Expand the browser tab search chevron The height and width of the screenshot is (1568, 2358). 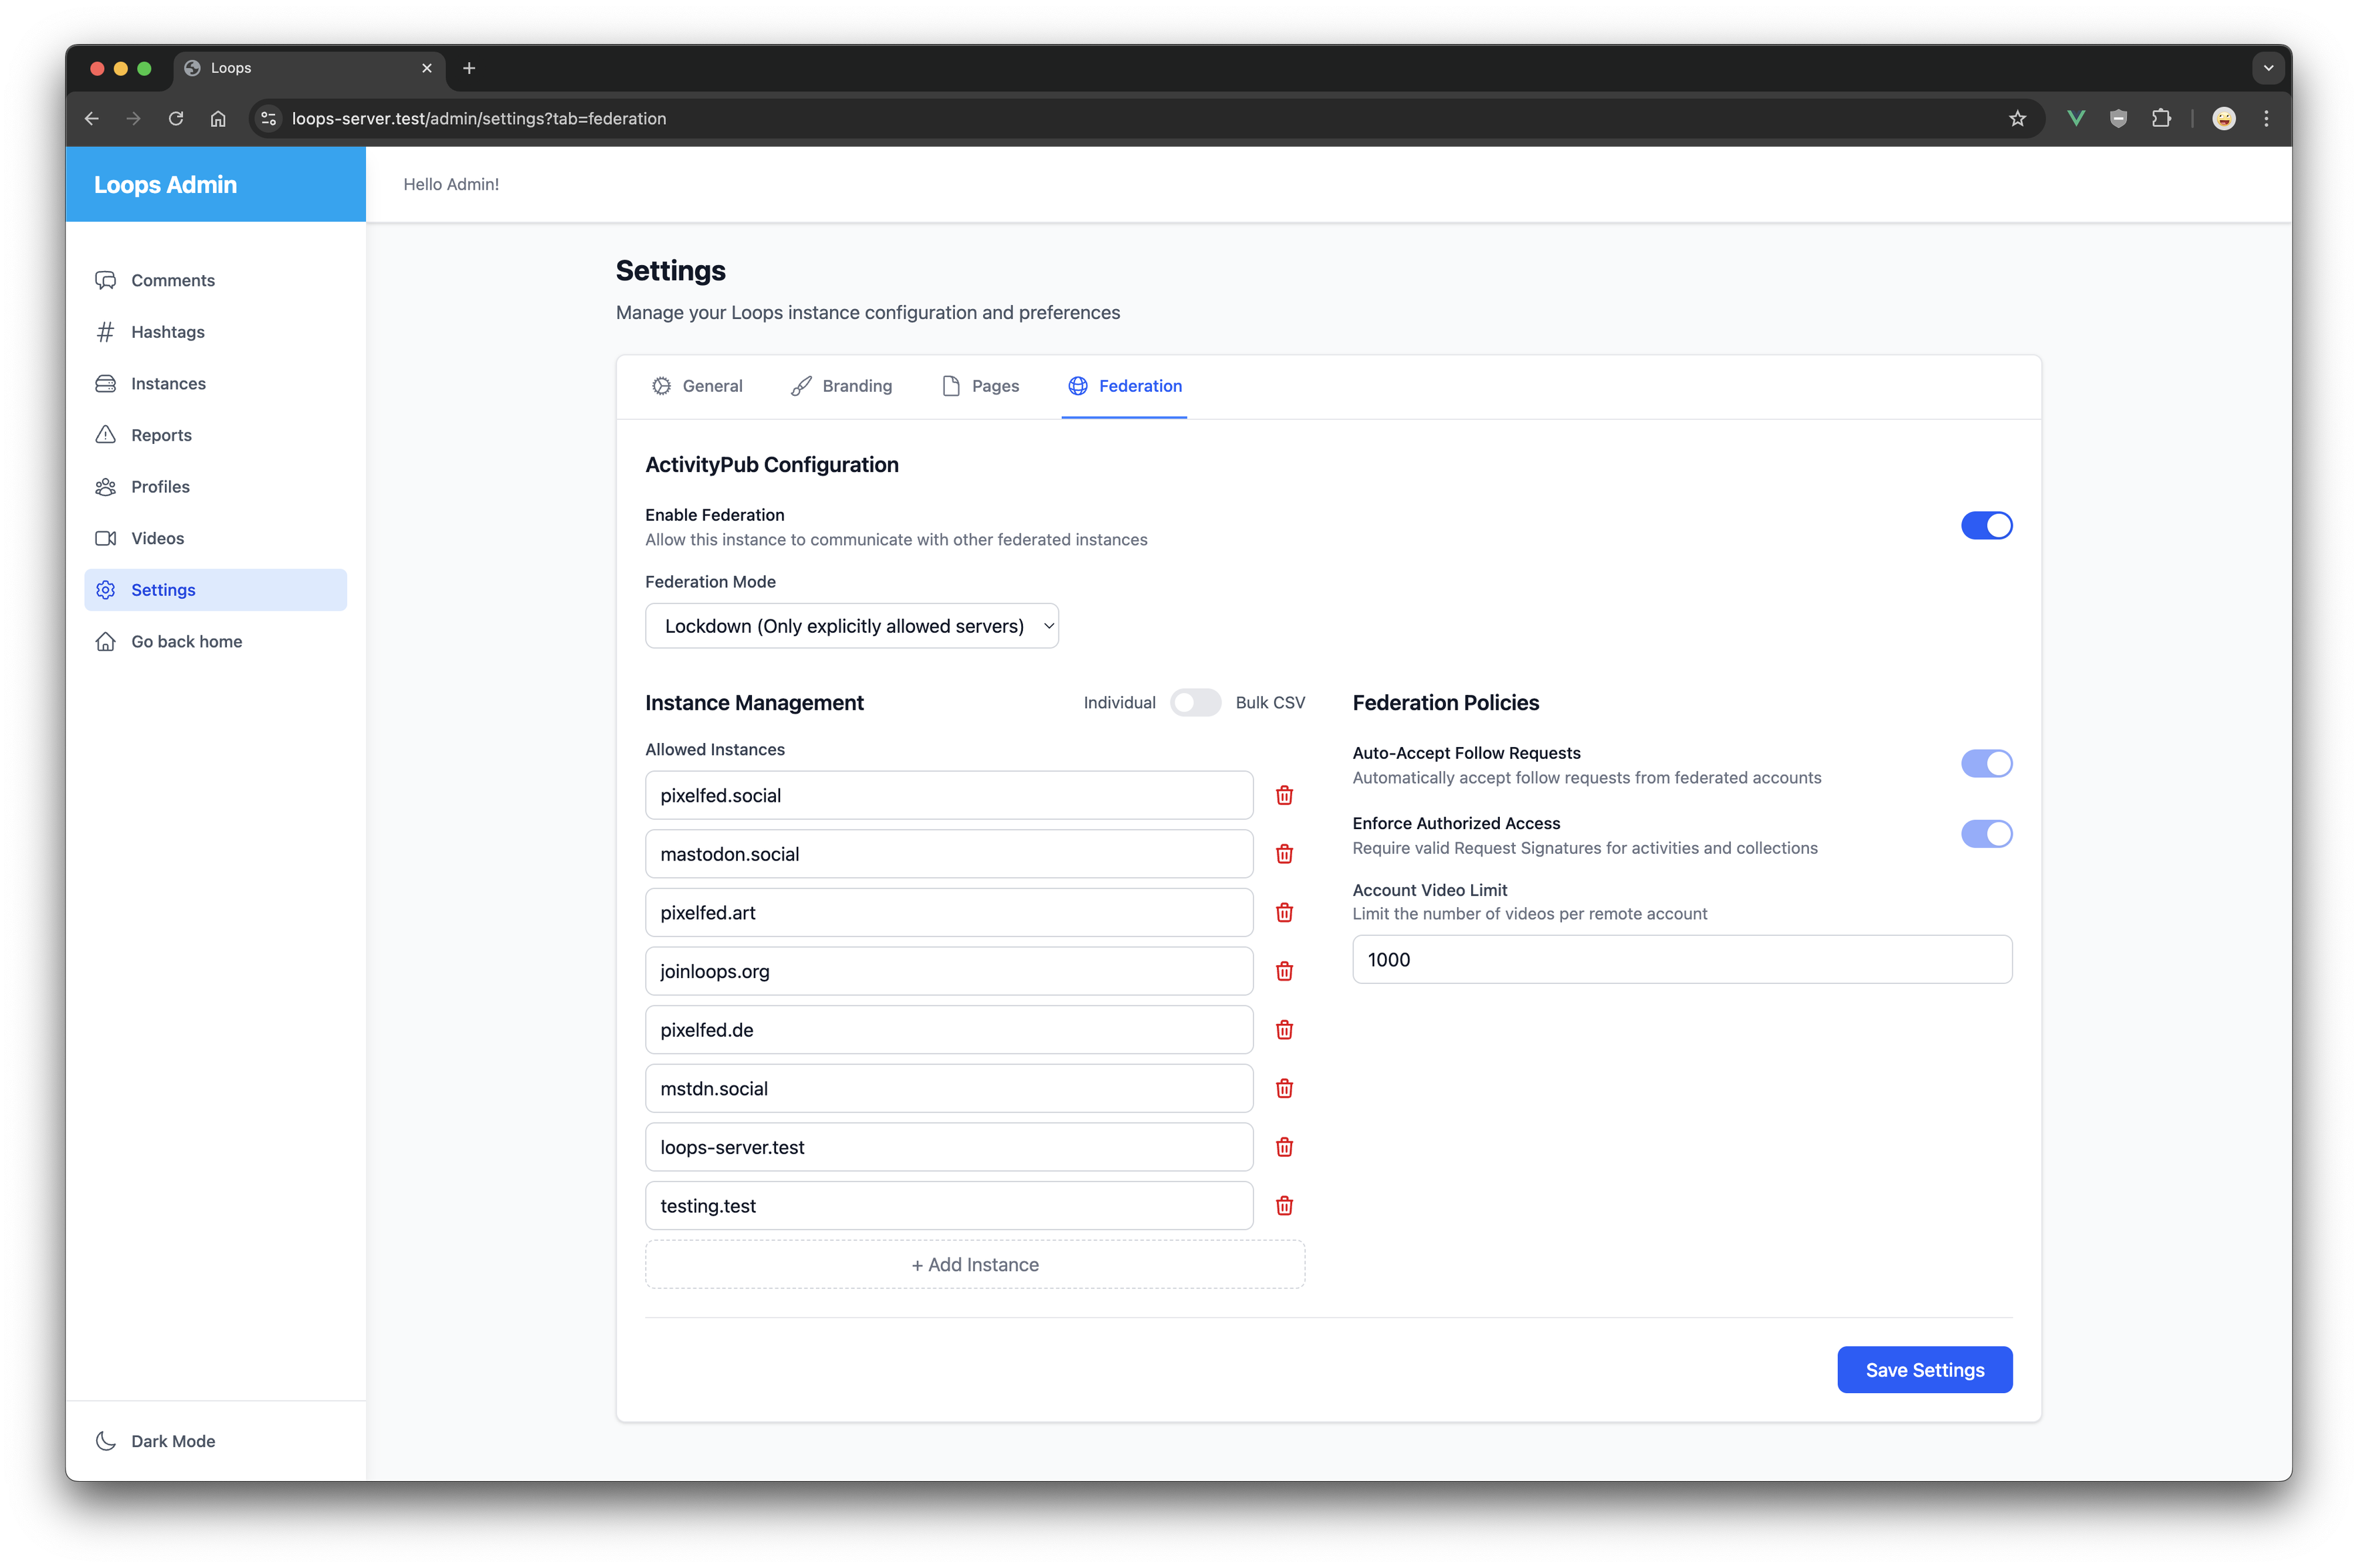coord(2268,68)
